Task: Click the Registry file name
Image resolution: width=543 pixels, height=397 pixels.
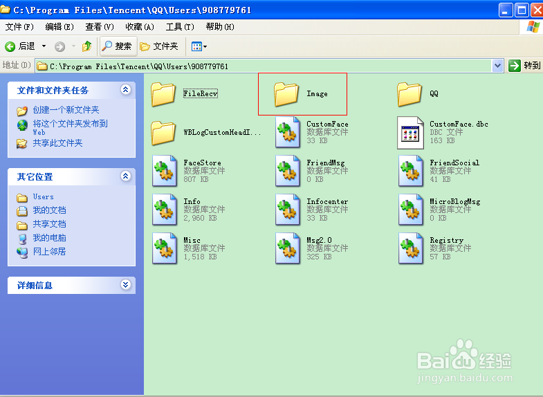Action: [447, 240]
